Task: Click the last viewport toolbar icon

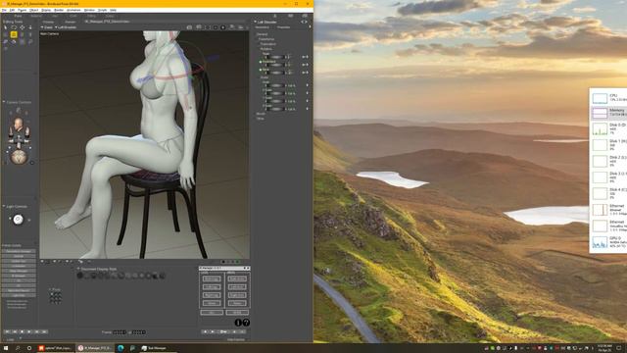Action: [x=241, y=27]
